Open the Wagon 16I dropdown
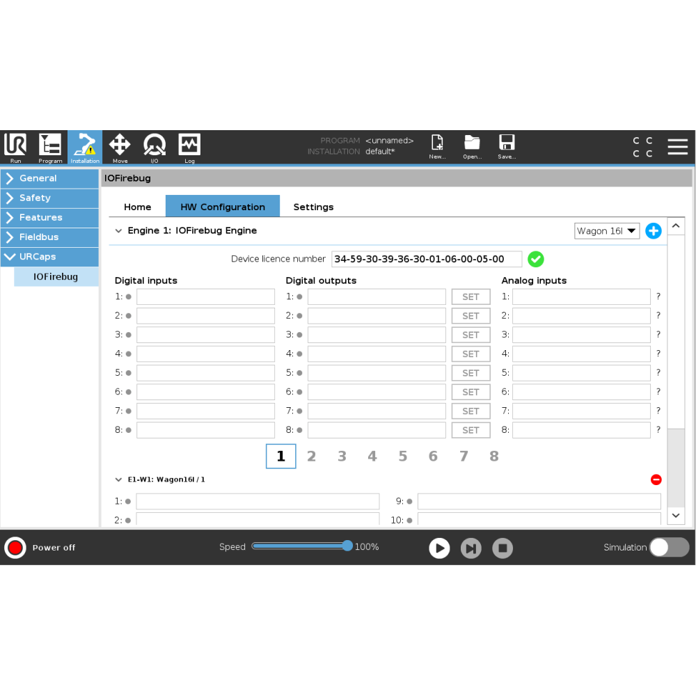The width and height of the screenshot is (696, 696). pyautogui.click(x=607, y=231)
